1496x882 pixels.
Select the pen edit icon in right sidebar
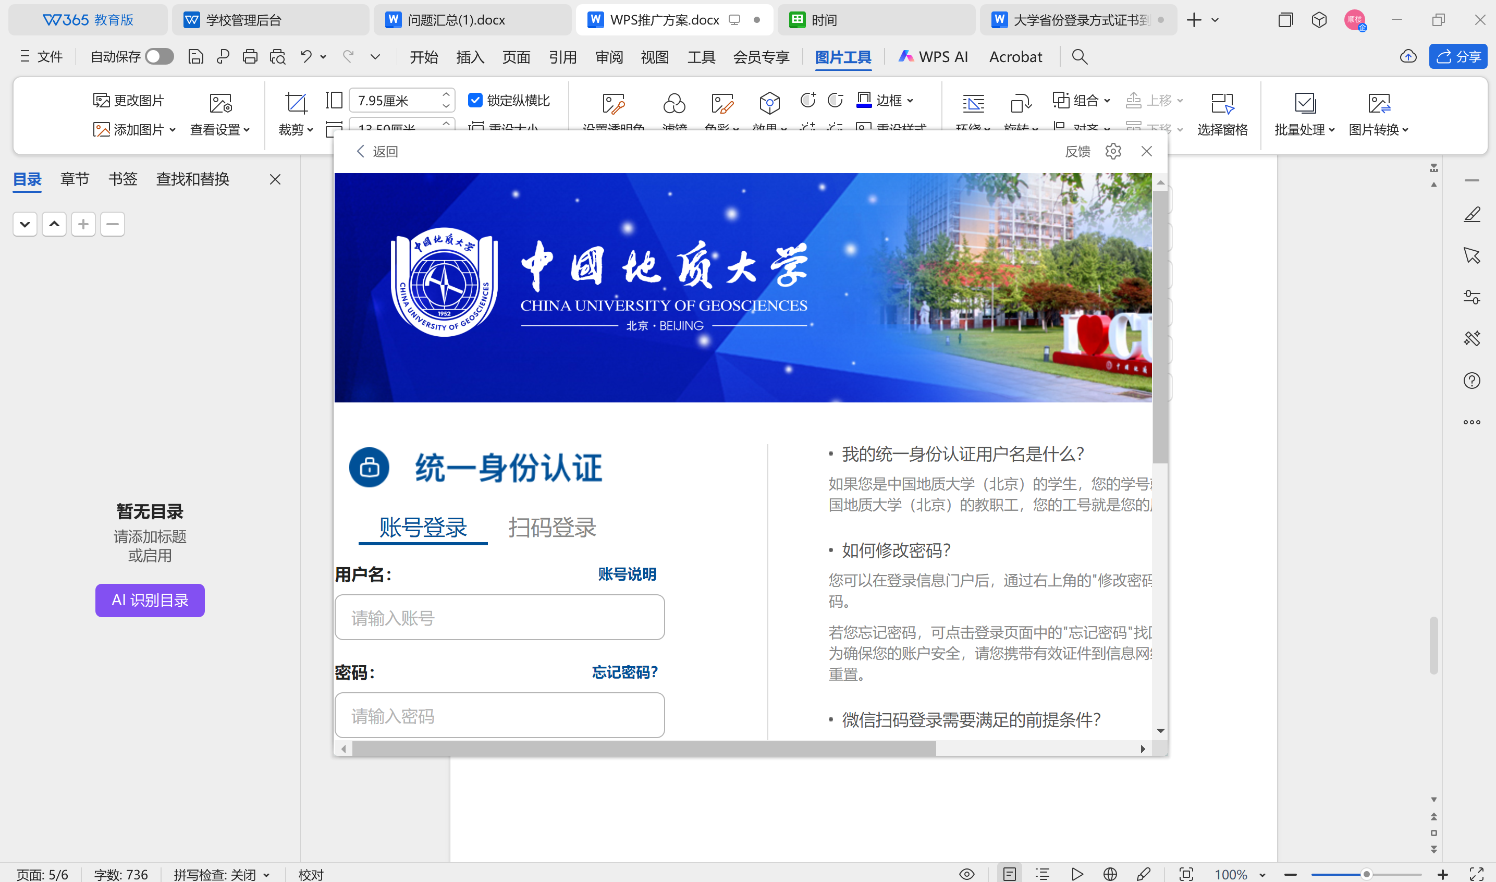1472,214
